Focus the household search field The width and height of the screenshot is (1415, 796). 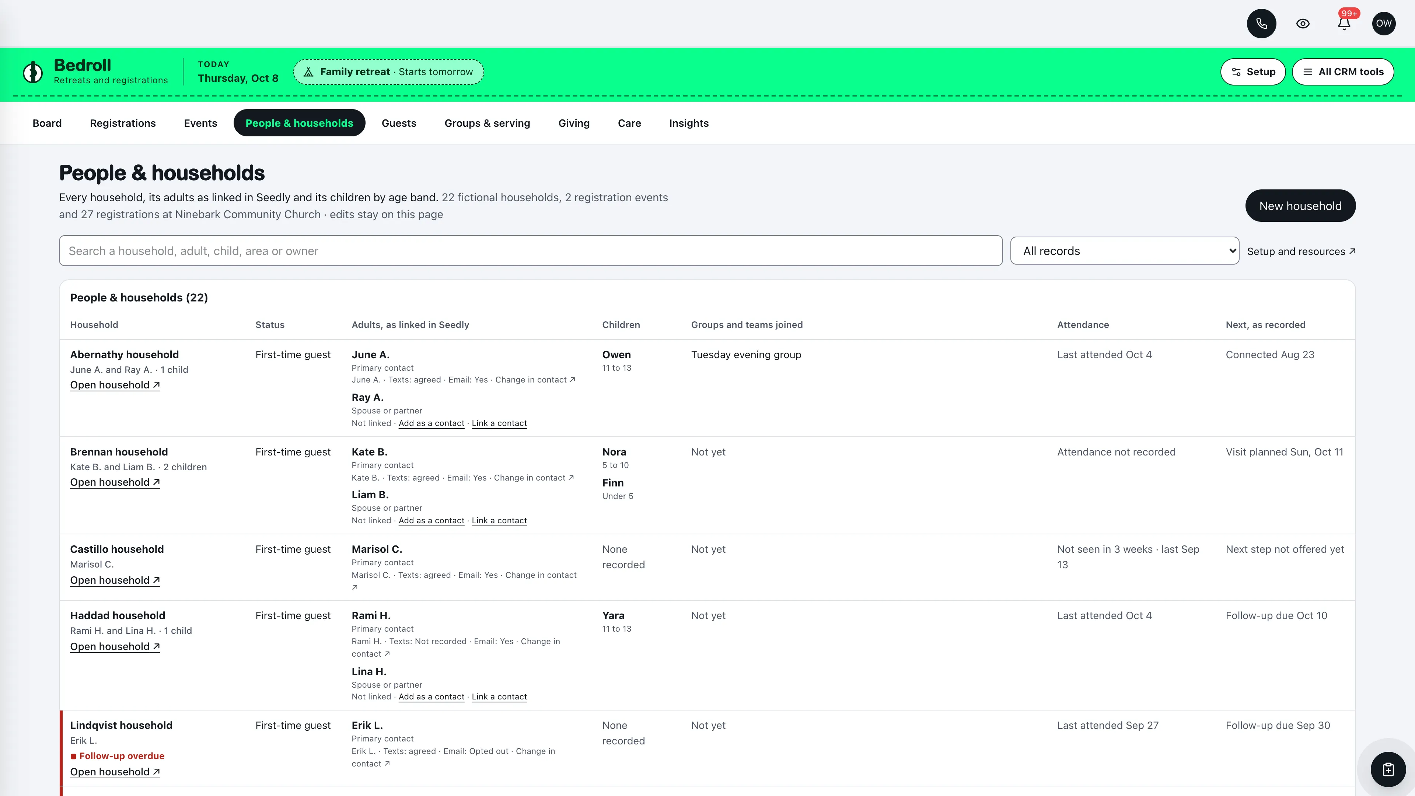click(531, 251)
